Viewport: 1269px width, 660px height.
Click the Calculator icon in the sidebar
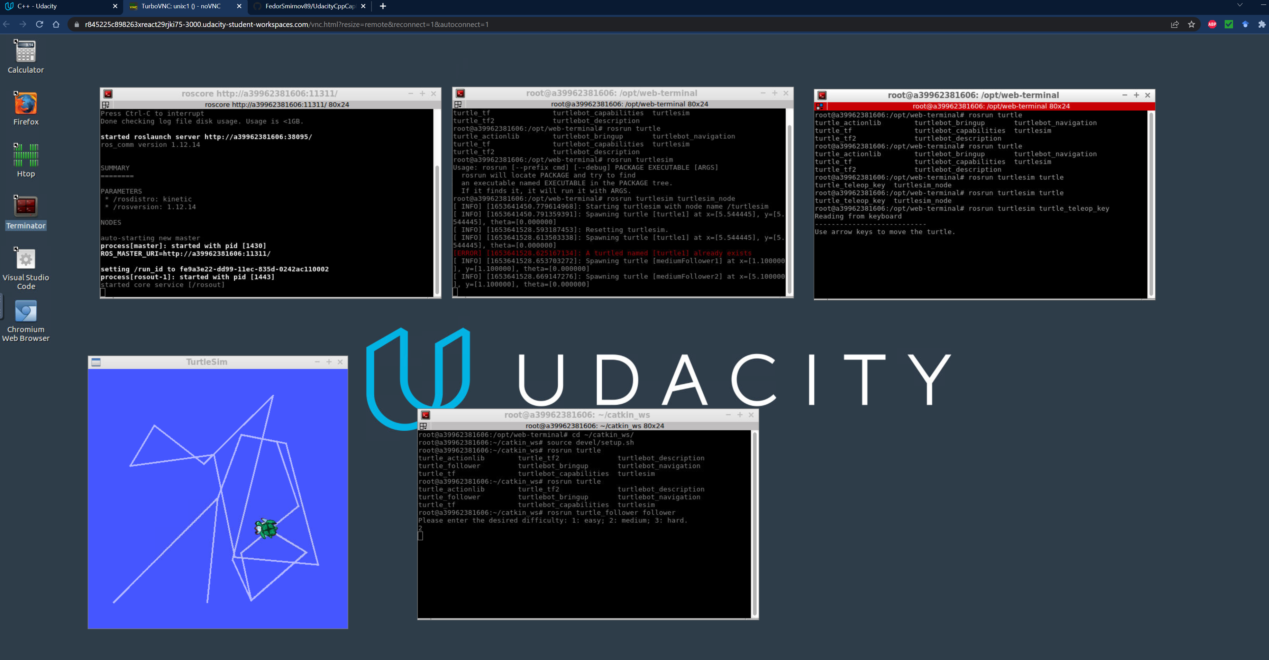click(x=25, y=51)
